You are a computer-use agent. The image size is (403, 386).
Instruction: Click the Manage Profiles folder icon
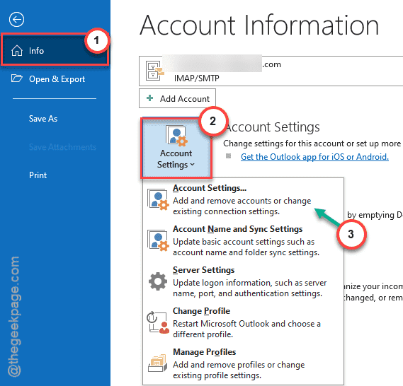157,363
